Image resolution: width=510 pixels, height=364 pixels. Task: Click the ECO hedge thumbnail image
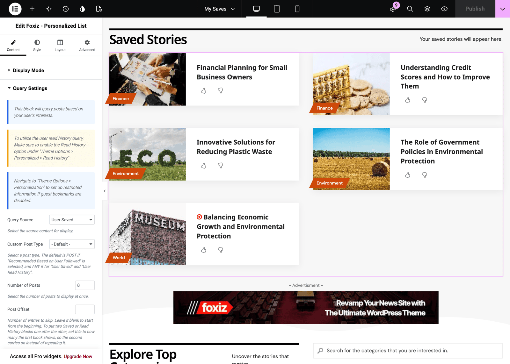(148, 154)
